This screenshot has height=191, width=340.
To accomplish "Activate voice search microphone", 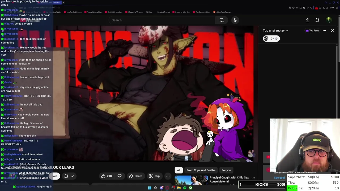I will tap(235, 20).
